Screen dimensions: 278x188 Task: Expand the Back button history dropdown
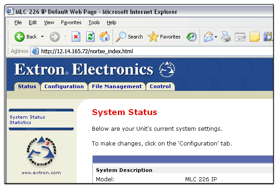click(x=43, y=37)
